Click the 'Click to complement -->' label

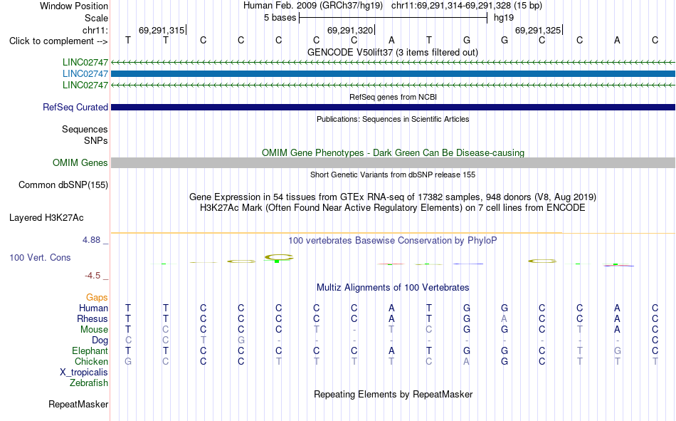coord(58,41)
